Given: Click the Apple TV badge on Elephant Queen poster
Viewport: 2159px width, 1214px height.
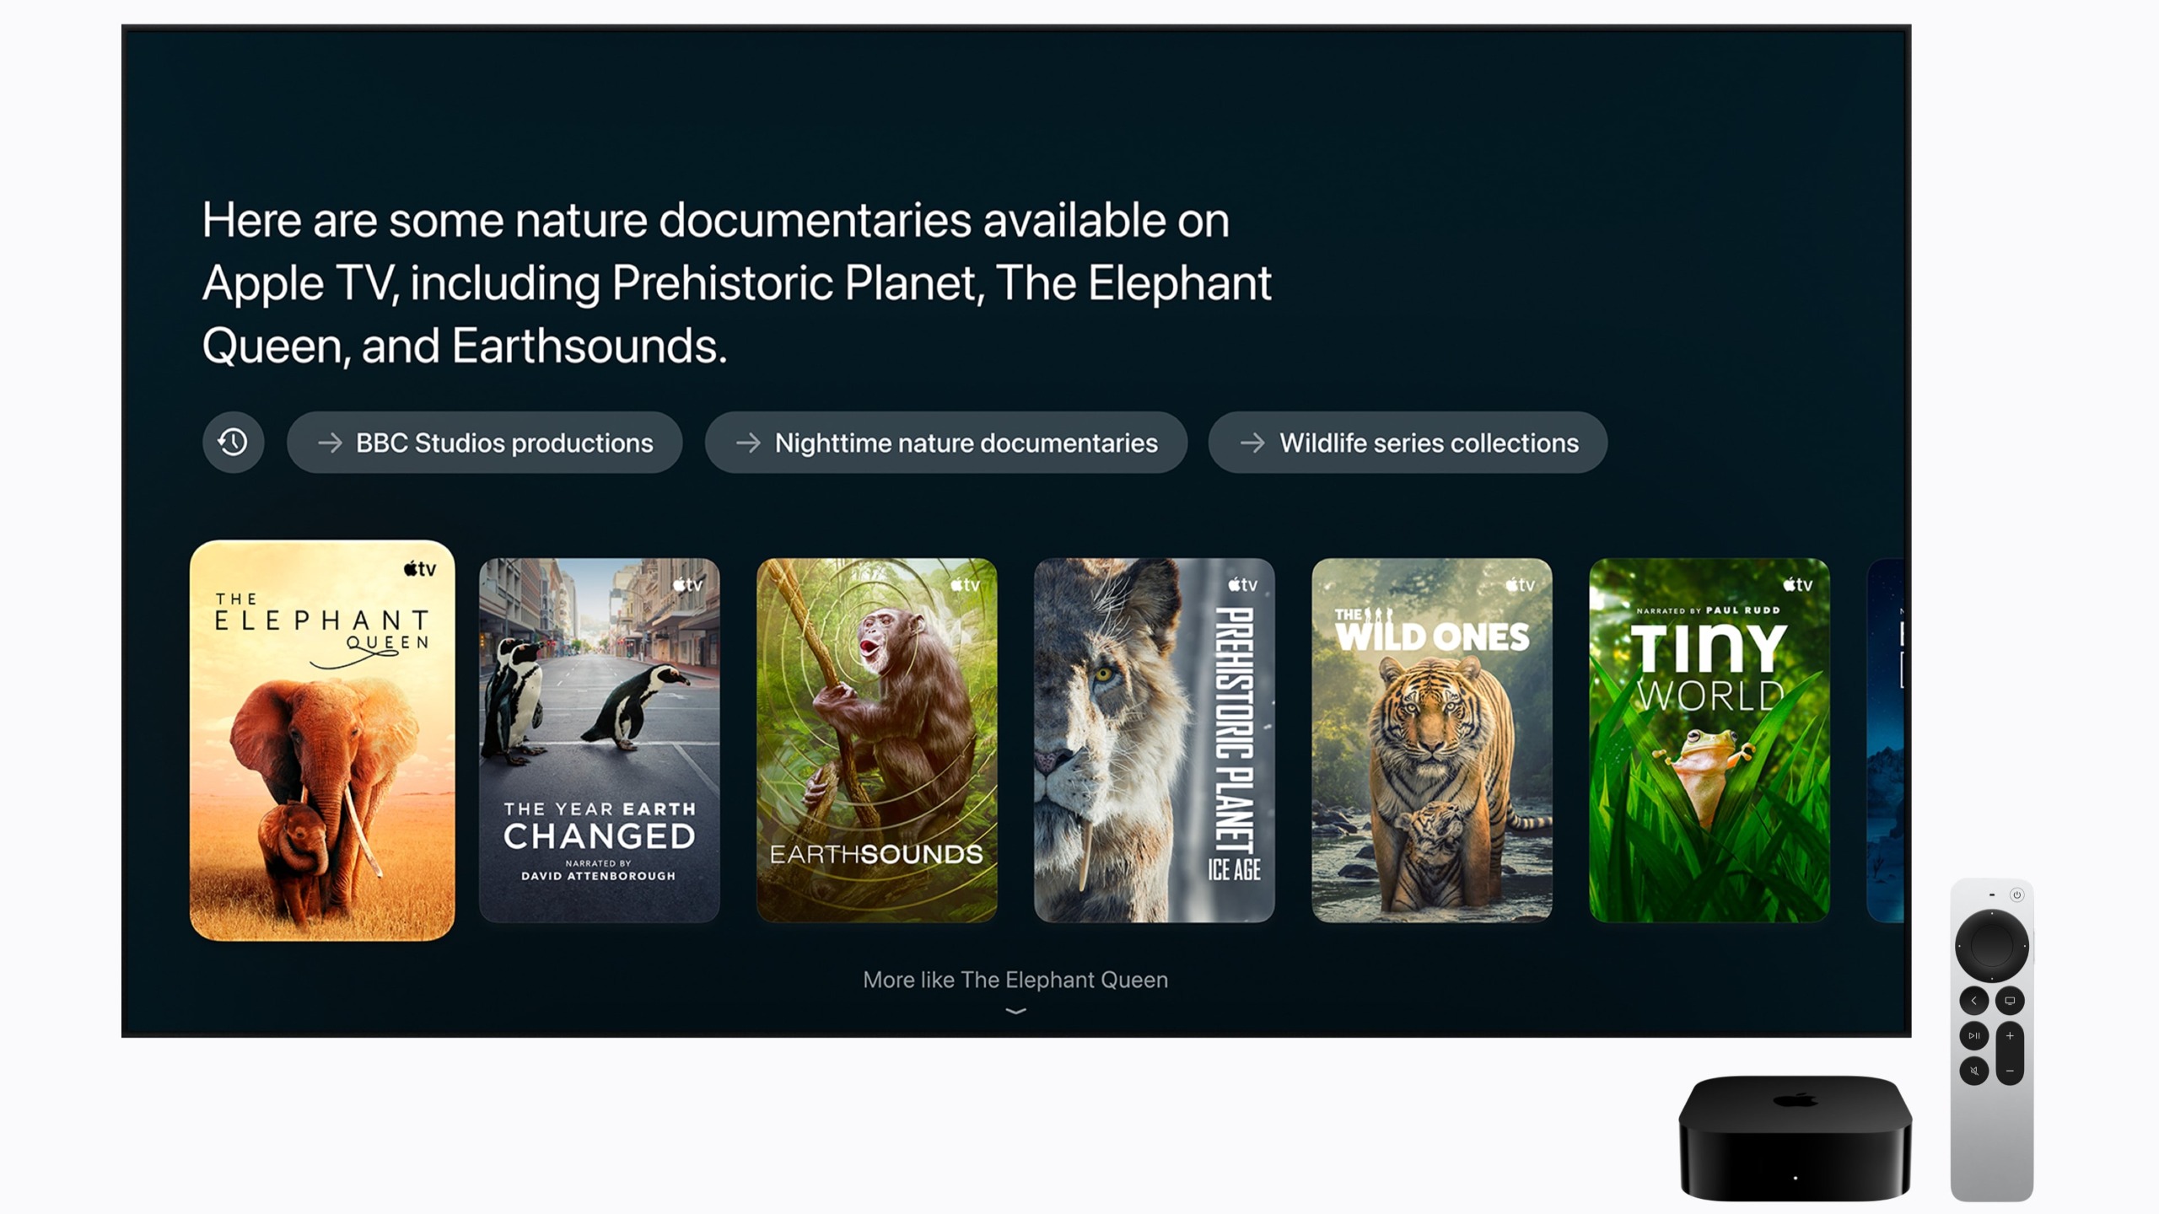Looking at the screenshot, I should [x=419, y=569].
